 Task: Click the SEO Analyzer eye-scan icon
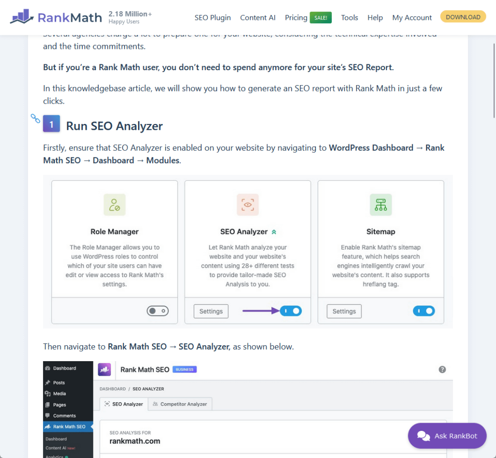pyautogui.click(x=248, y=204)
